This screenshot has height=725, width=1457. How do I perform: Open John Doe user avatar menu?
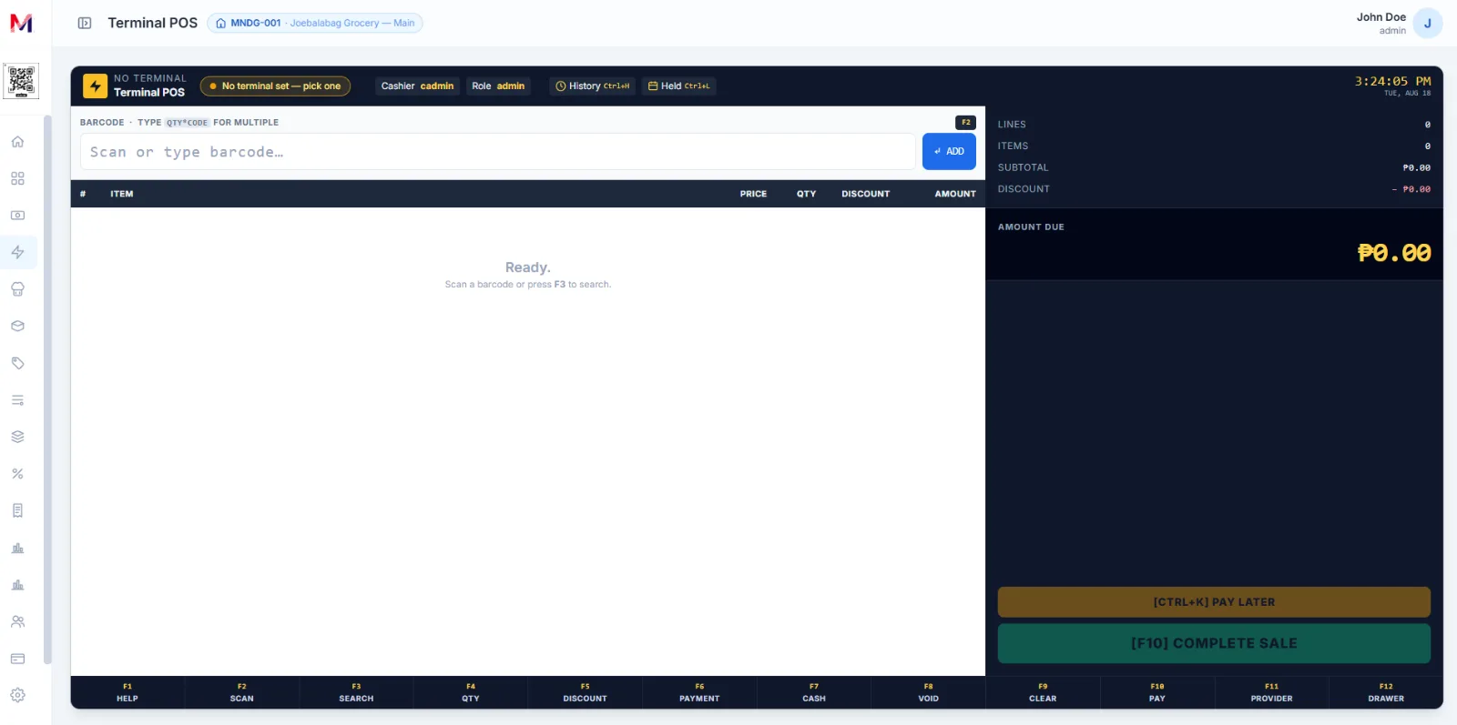click(1427, 24)
